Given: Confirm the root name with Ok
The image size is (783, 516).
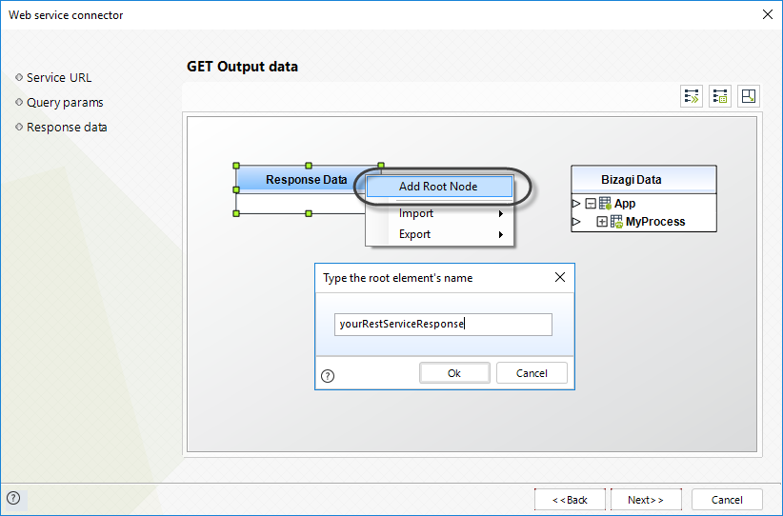Looking at the screenshot, I should [x=454, y=373].
